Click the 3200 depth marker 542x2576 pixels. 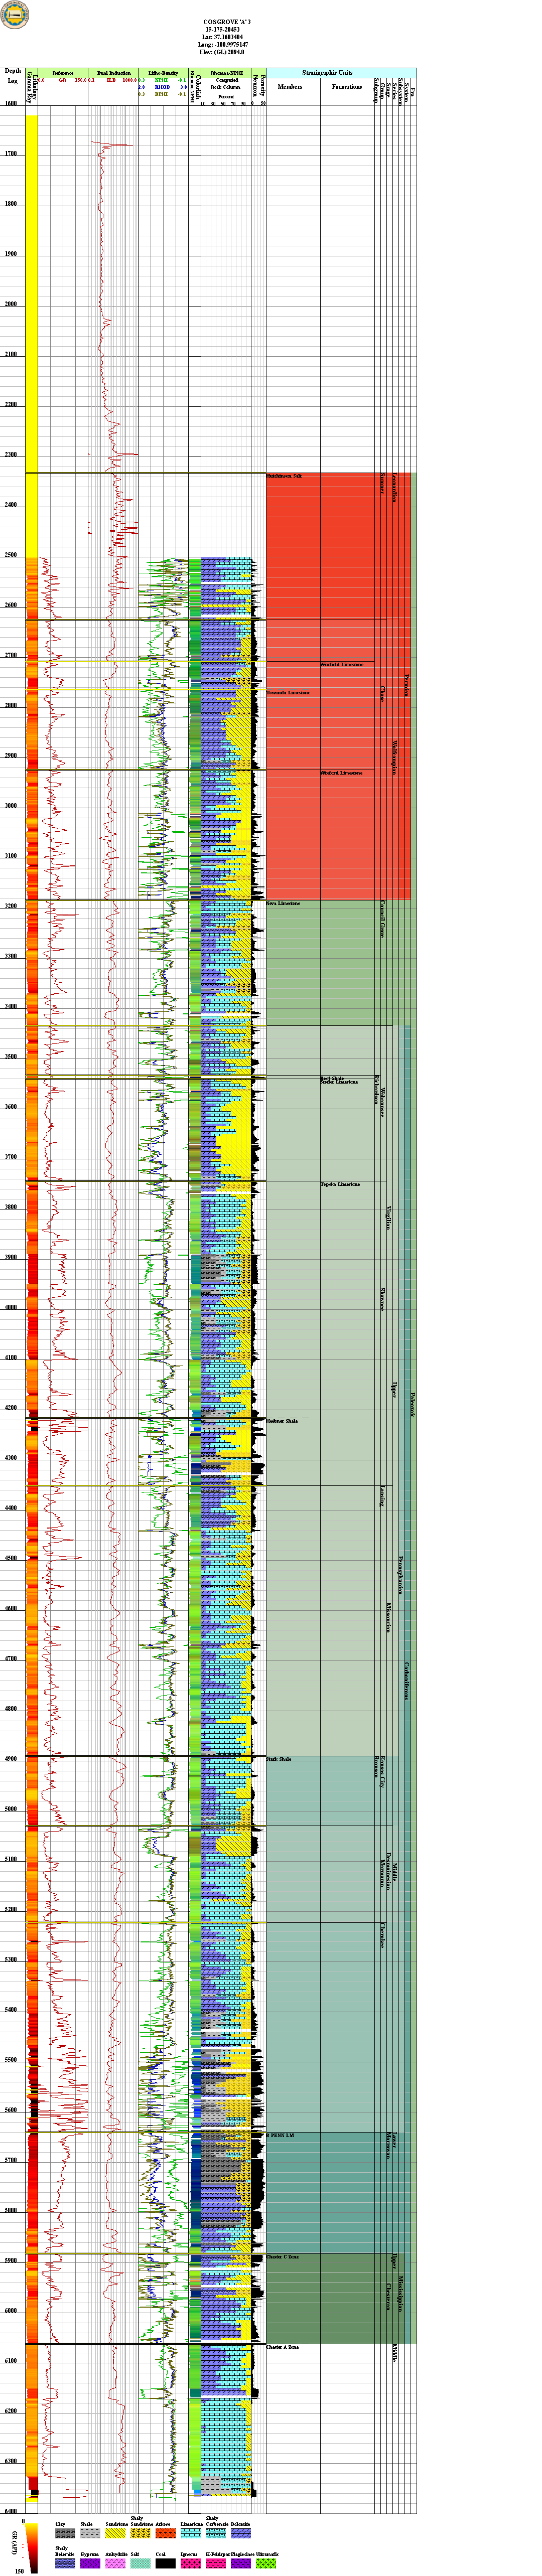pos(10,906)
